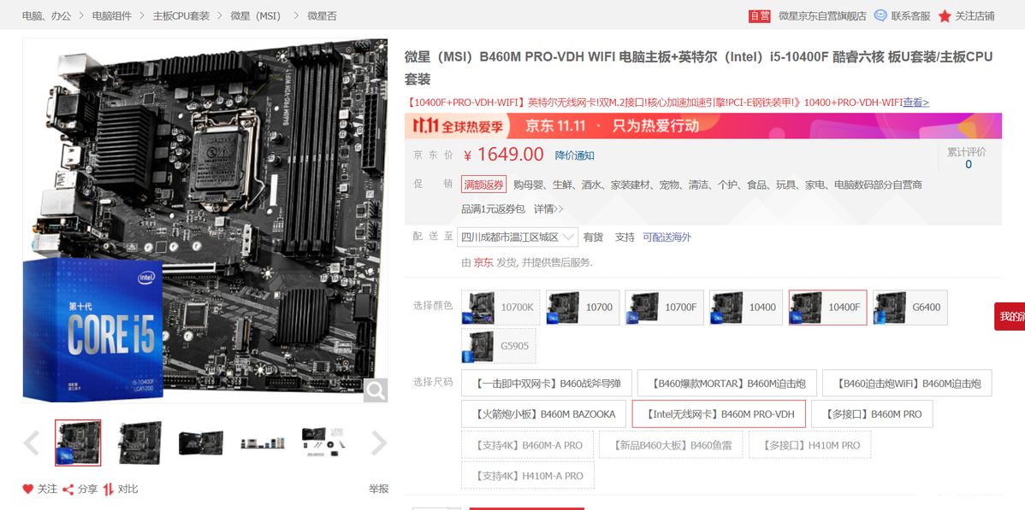Select first gallery thumbnail with CPU box

(x=78, y=443)
